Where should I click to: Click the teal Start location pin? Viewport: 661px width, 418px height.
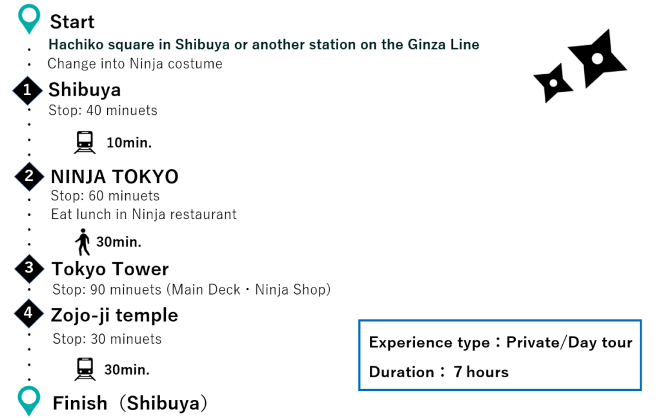point(29,19)
